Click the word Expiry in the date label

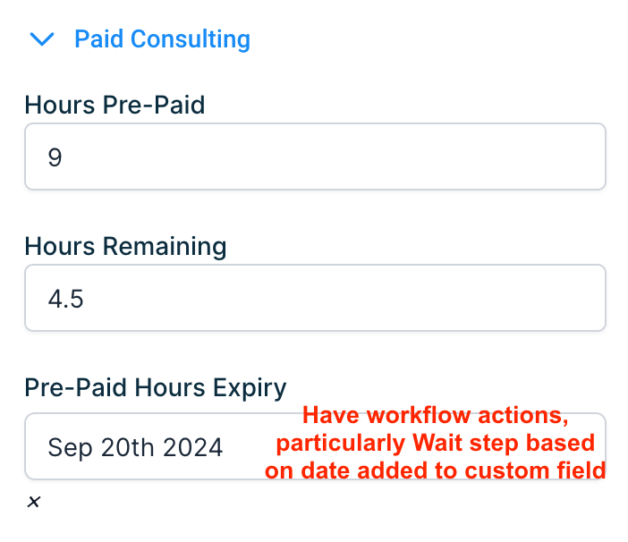click(x=256, y=387)
